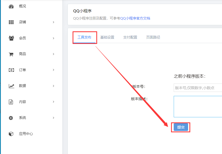Screen dimensions: 222x154
Task: Focus the 版本号 input field
Action: click(x=198, y=88)
